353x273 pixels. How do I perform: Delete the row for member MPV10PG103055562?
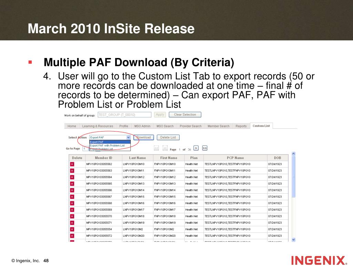coord(72,164)
